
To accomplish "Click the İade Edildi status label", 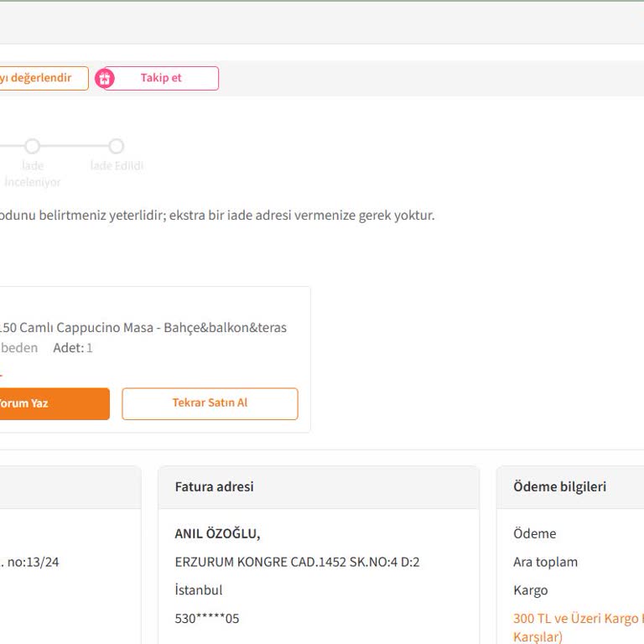I will coord(117,166).
